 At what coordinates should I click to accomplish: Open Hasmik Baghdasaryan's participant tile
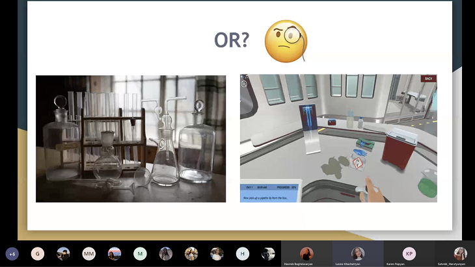pos(306,254)
